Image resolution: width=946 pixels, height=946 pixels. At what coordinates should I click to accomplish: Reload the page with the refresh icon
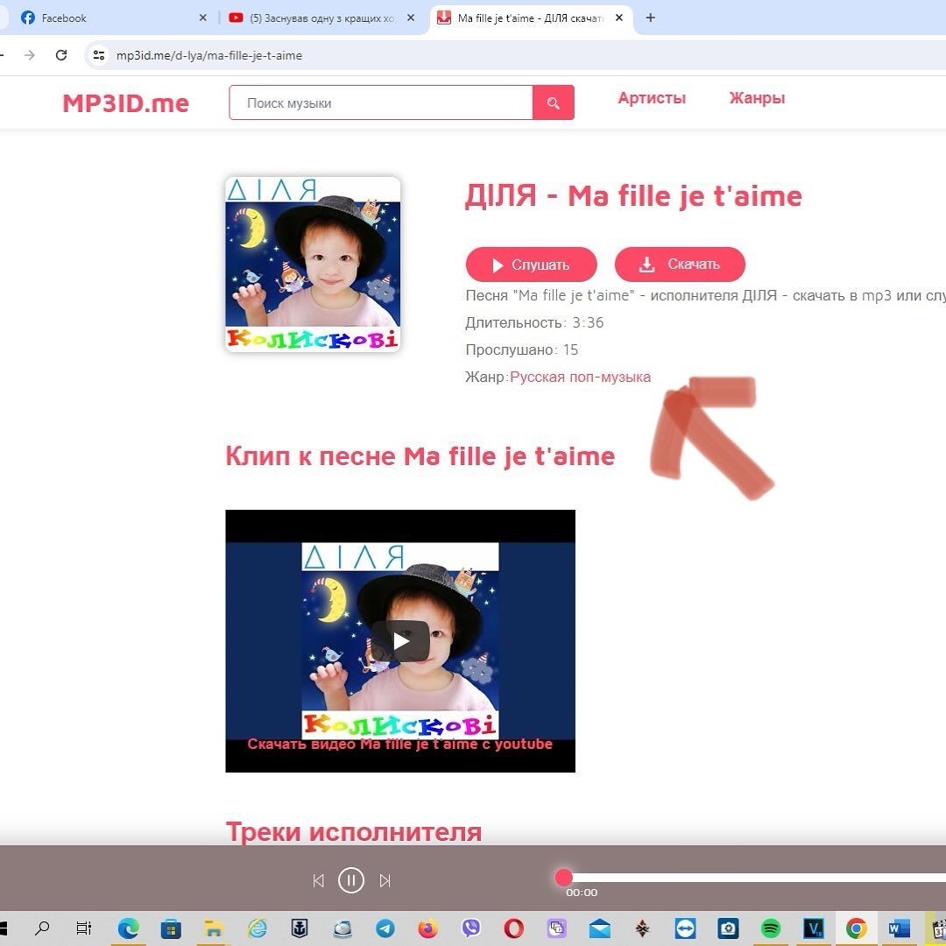click(61, 55)
